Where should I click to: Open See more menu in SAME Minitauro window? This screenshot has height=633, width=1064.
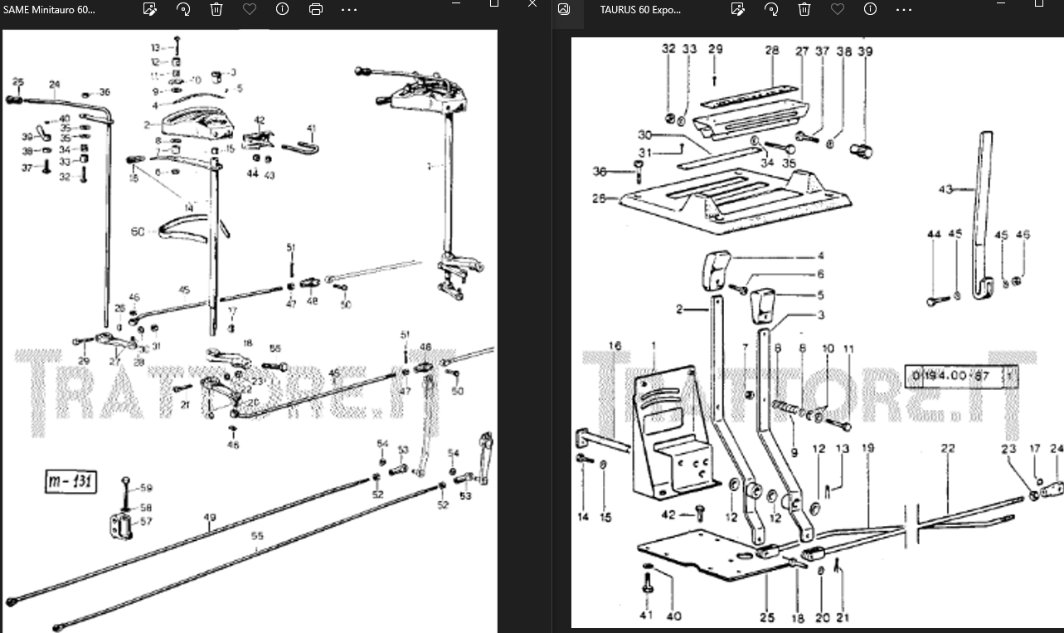click(349, 9)
